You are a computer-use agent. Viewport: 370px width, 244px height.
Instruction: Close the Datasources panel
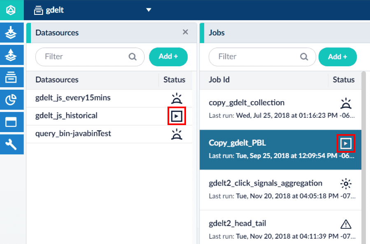click(x=186, y=32)
